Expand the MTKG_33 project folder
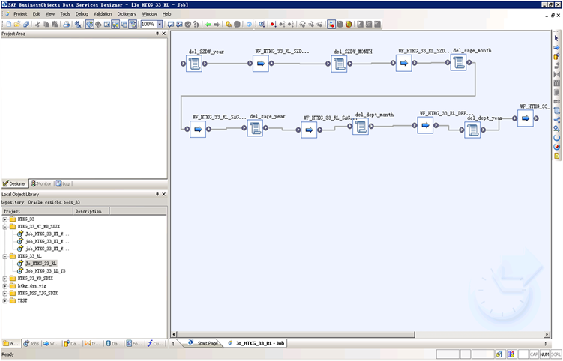The width and height of the screenshot is (563, 361). coord(4,219)
